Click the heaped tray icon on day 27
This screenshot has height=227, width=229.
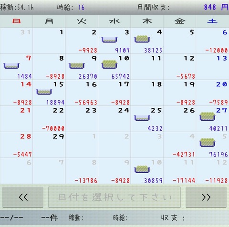(x=208, y=116)
